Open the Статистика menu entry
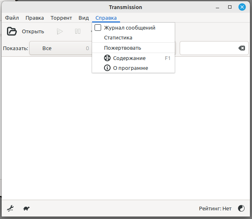The width and height of the screenshot is (252, 219). pyautogui.click(x=133, y=38)
